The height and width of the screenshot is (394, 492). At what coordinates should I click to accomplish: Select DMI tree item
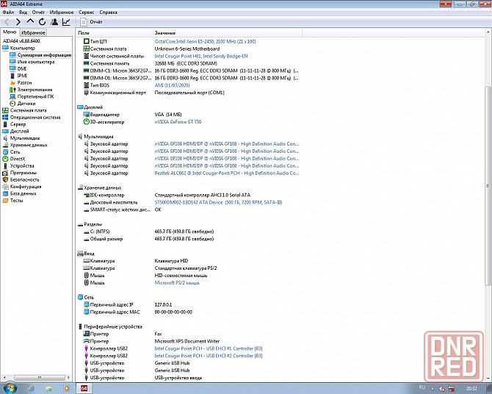point(18,69)
